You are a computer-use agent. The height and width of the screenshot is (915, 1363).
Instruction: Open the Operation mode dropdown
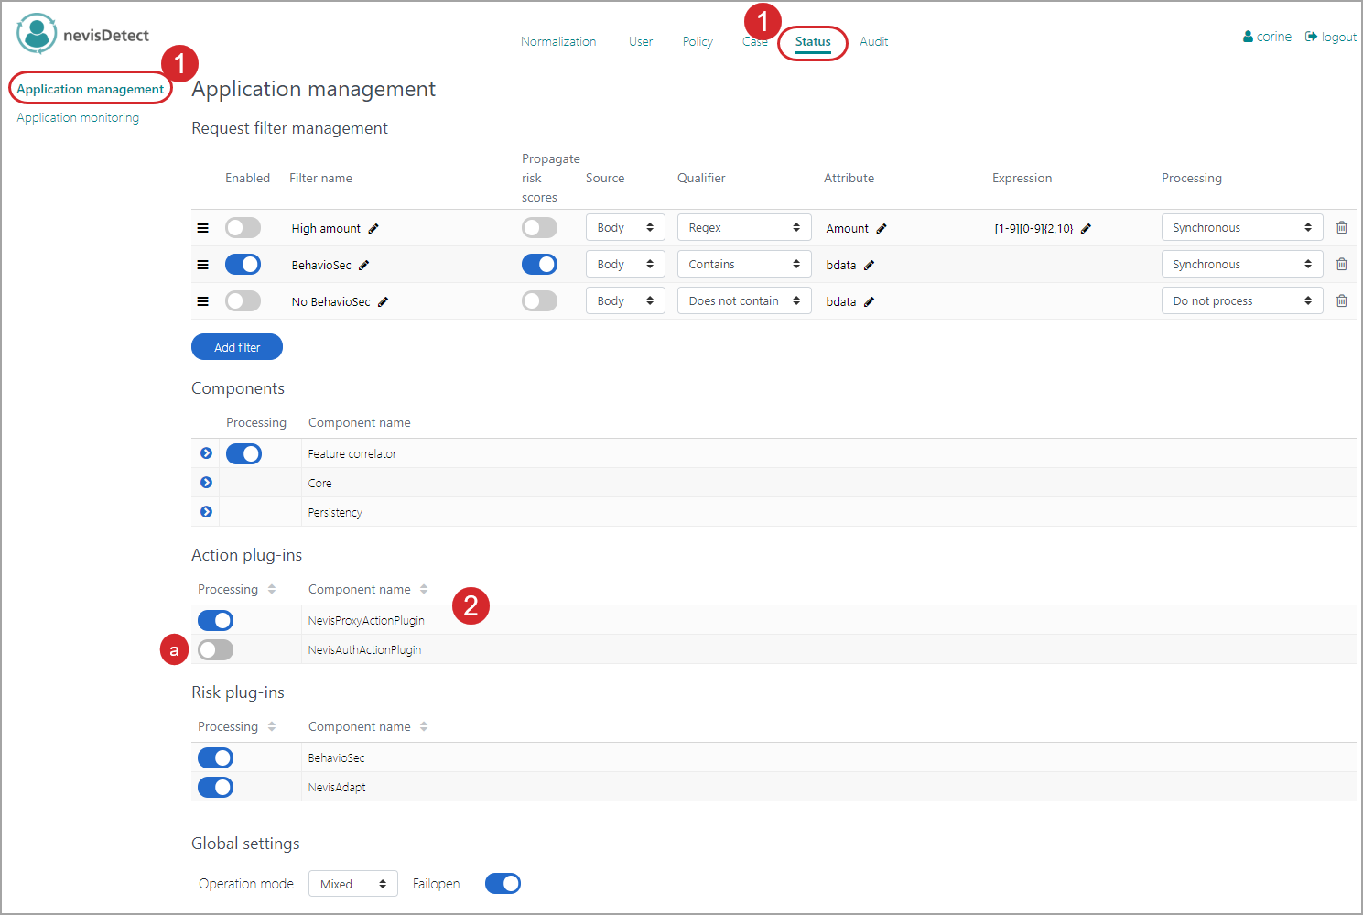[352, 884]
